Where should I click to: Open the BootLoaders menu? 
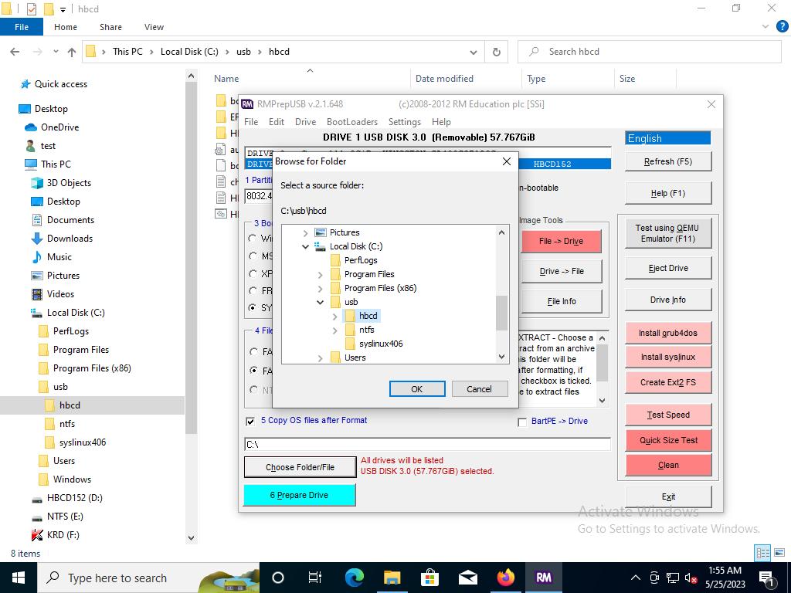(351, 122)
